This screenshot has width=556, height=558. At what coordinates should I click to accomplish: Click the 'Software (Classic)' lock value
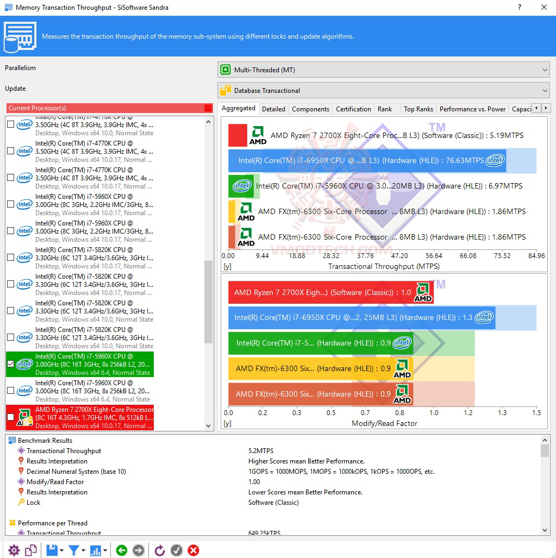pos(273,502)
